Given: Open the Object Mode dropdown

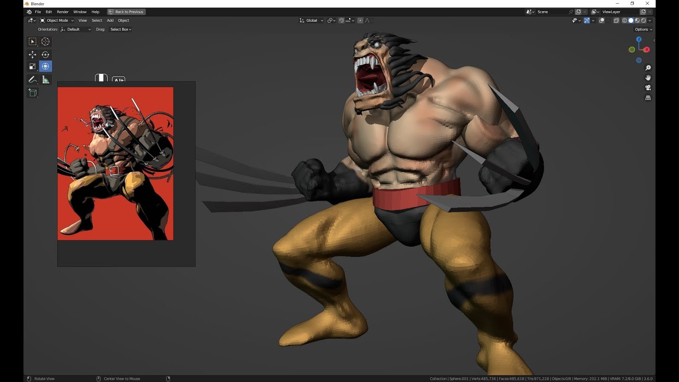Looking at the screenshot, I should point(57,21).
